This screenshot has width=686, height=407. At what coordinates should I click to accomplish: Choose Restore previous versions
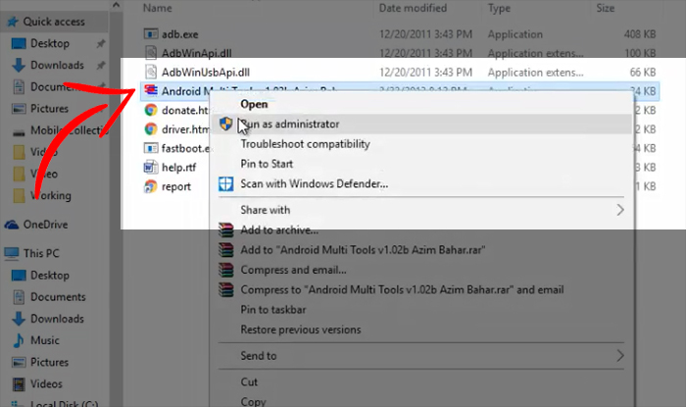(301, 330)
